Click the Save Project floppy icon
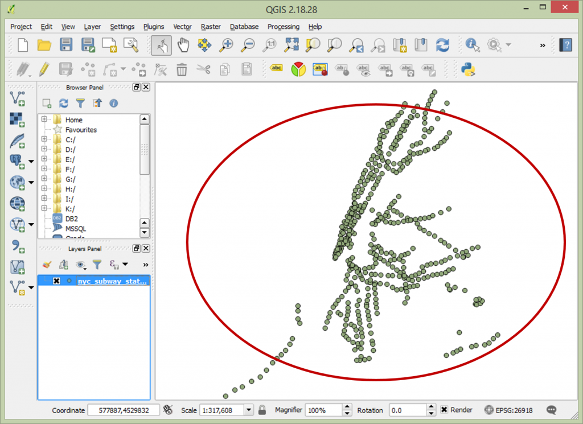583x424 pixels. click(x=66, y=45)
